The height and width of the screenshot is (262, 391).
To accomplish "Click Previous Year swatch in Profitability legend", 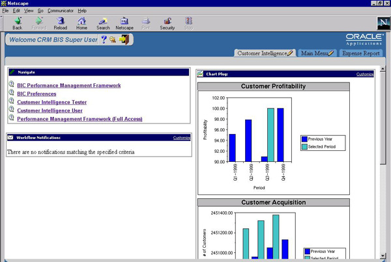I will pyautogui.click(x=304, y=139).
